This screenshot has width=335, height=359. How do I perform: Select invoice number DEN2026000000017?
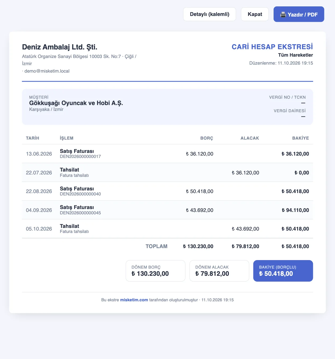[80, 156]
